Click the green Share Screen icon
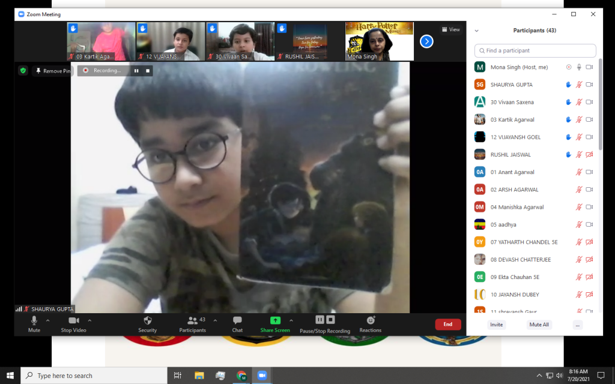Viewport: 615px width, 384px height. [275, 320]
